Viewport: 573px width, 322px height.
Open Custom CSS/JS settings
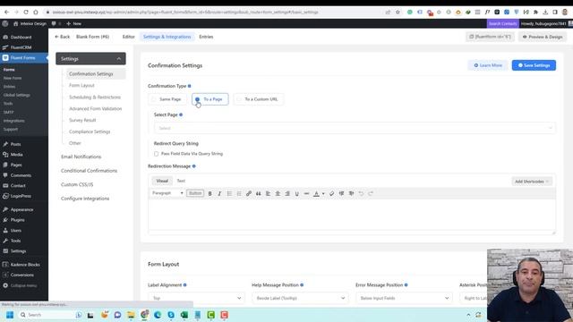point(77,185)
